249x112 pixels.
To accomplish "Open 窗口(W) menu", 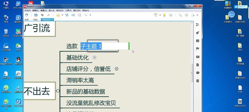I will pos(77,10).
